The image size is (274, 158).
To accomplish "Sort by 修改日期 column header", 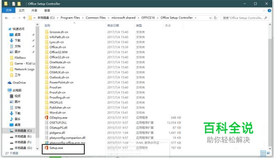I will (113, 26).
